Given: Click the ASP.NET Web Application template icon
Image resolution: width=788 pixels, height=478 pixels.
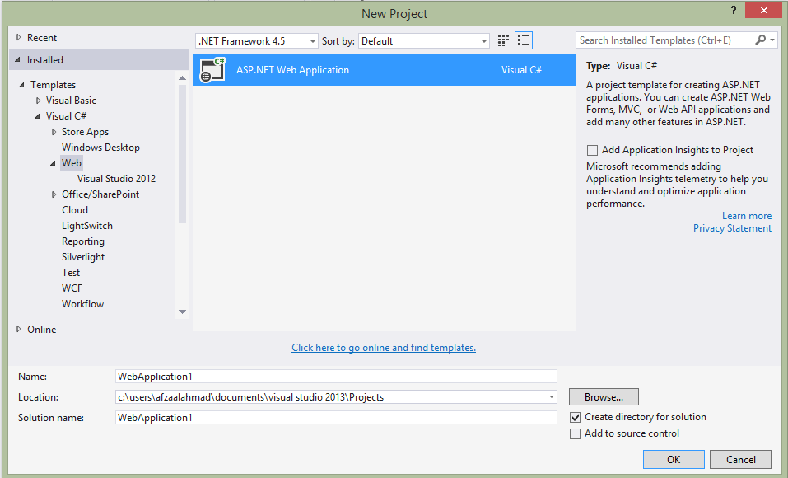Looking at the screenshot, I should (212, 70).
